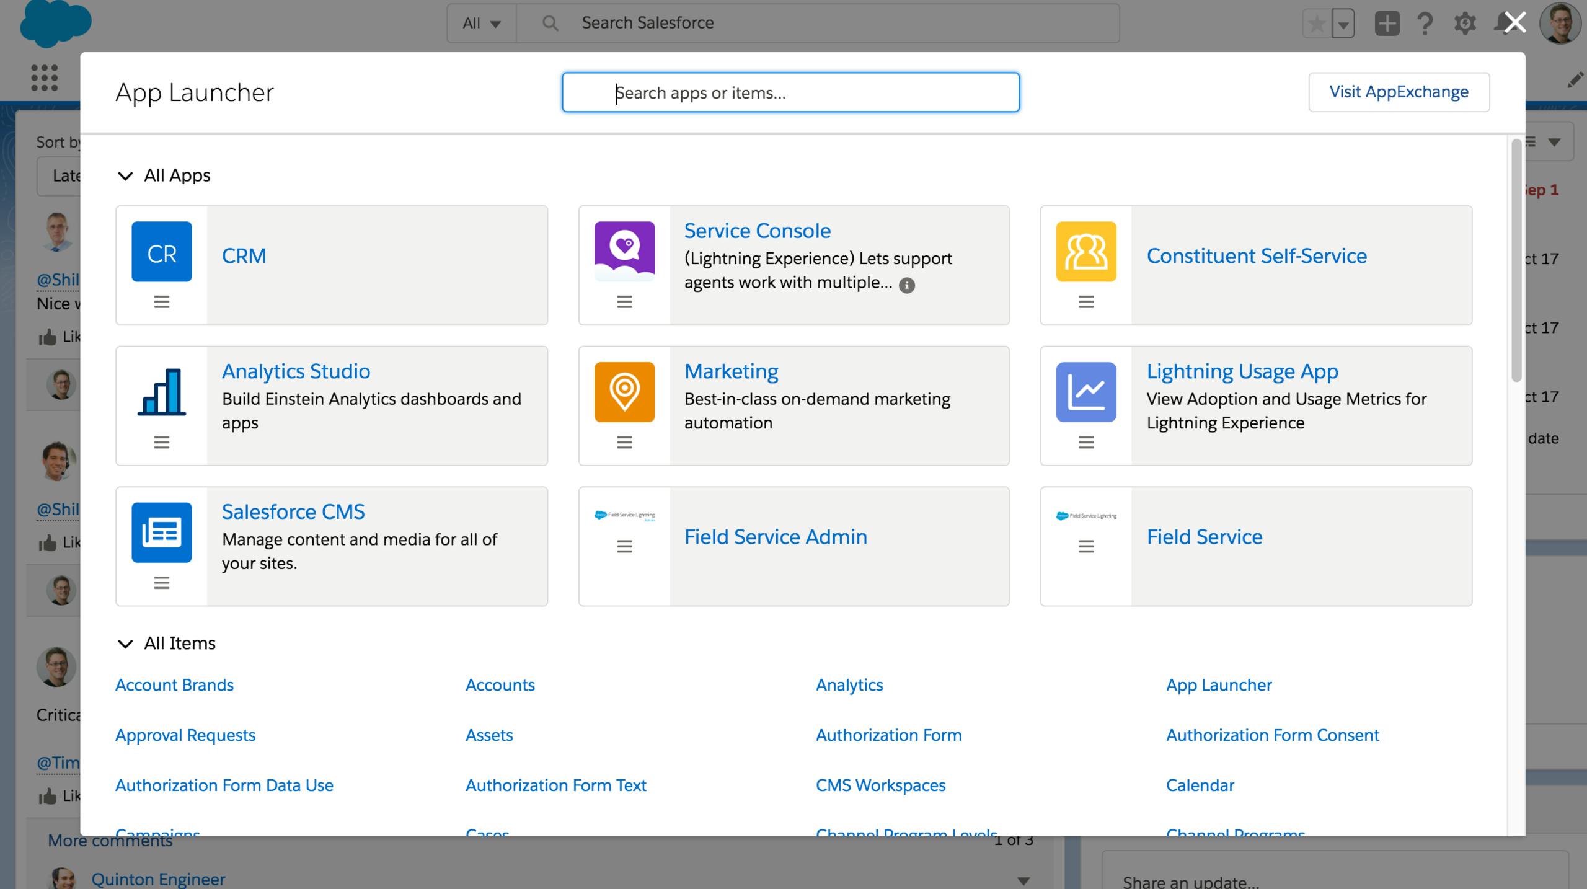The width and height of the screenshot is (1587, 889).
Task: Go to Analytics item
Action: (x=849, y=685)
